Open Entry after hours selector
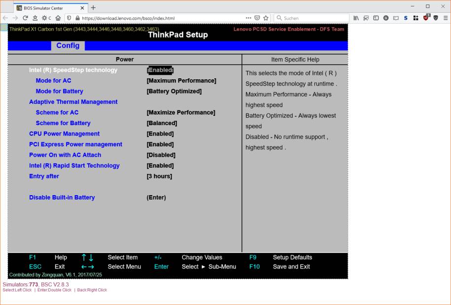The height and width of the screenshot is (305, 451). 159,176
